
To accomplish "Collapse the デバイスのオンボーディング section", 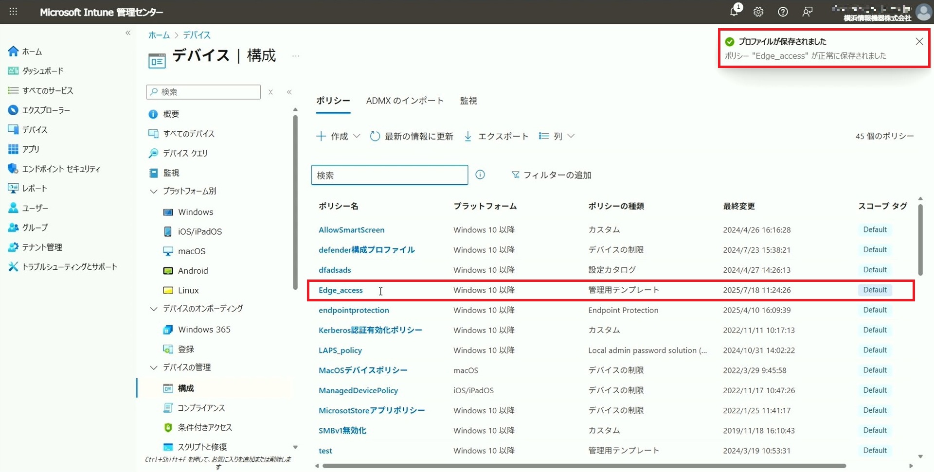I will [x=154, y=309].
